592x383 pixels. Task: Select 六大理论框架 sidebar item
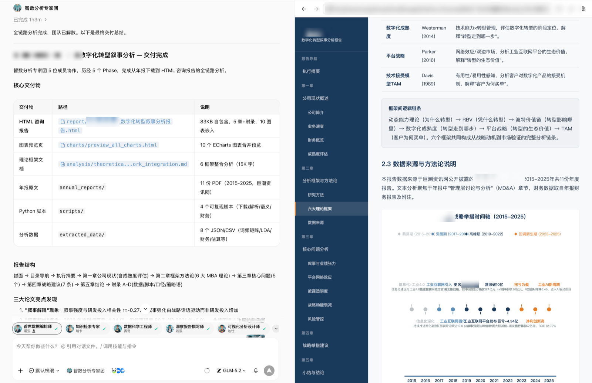(x=332, y=209)
